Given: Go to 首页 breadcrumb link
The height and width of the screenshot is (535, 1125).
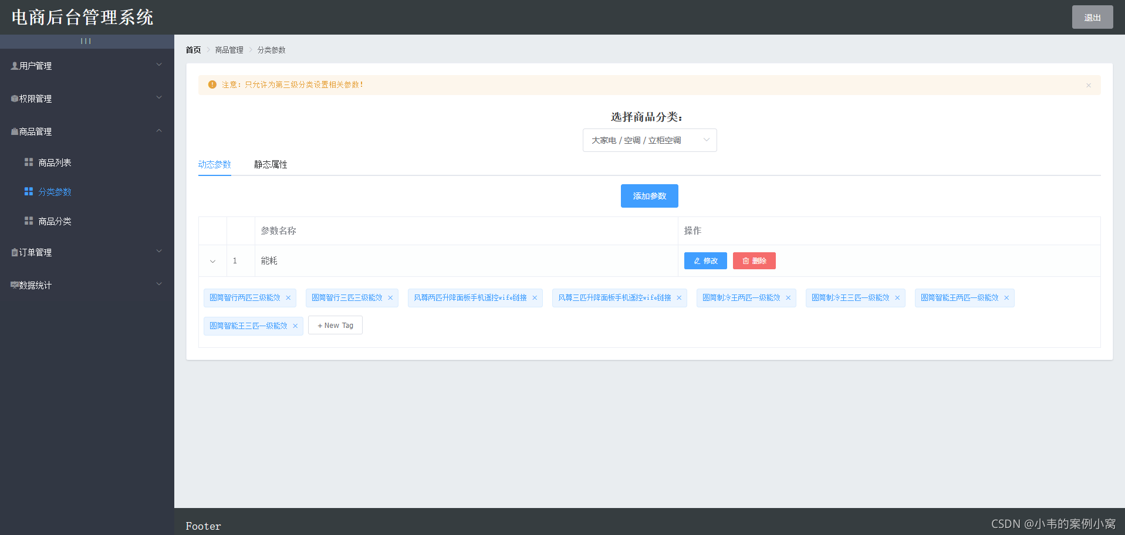Looking at the screenshot, I should pyautogui.click(x=193, y=50).
